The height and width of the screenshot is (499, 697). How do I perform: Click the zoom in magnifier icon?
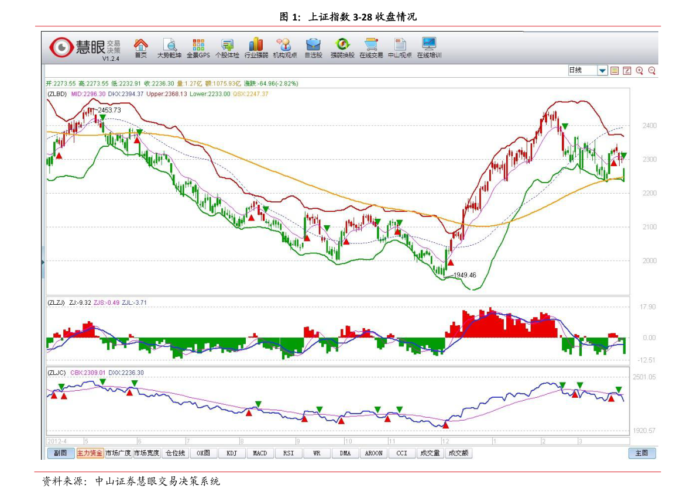pyautogui.click(x=639, y=71)
